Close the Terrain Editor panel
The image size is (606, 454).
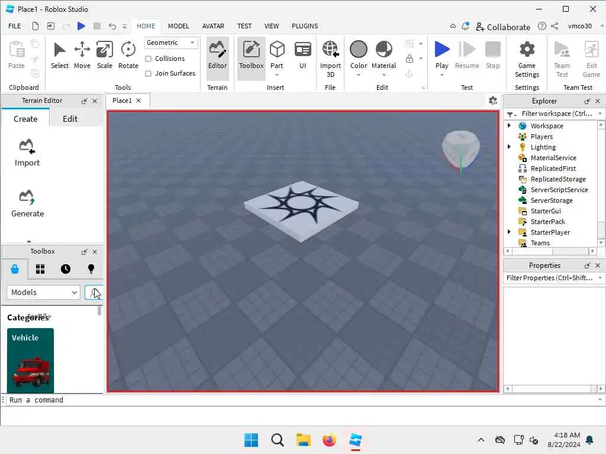click(x=95, y=101)
